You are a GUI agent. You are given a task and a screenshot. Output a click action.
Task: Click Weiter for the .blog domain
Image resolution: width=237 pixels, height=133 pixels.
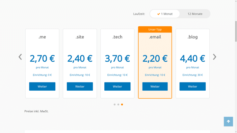click(193, 86)
